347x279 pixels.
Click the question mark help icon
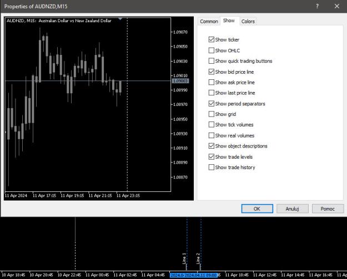tap(318, 6)
